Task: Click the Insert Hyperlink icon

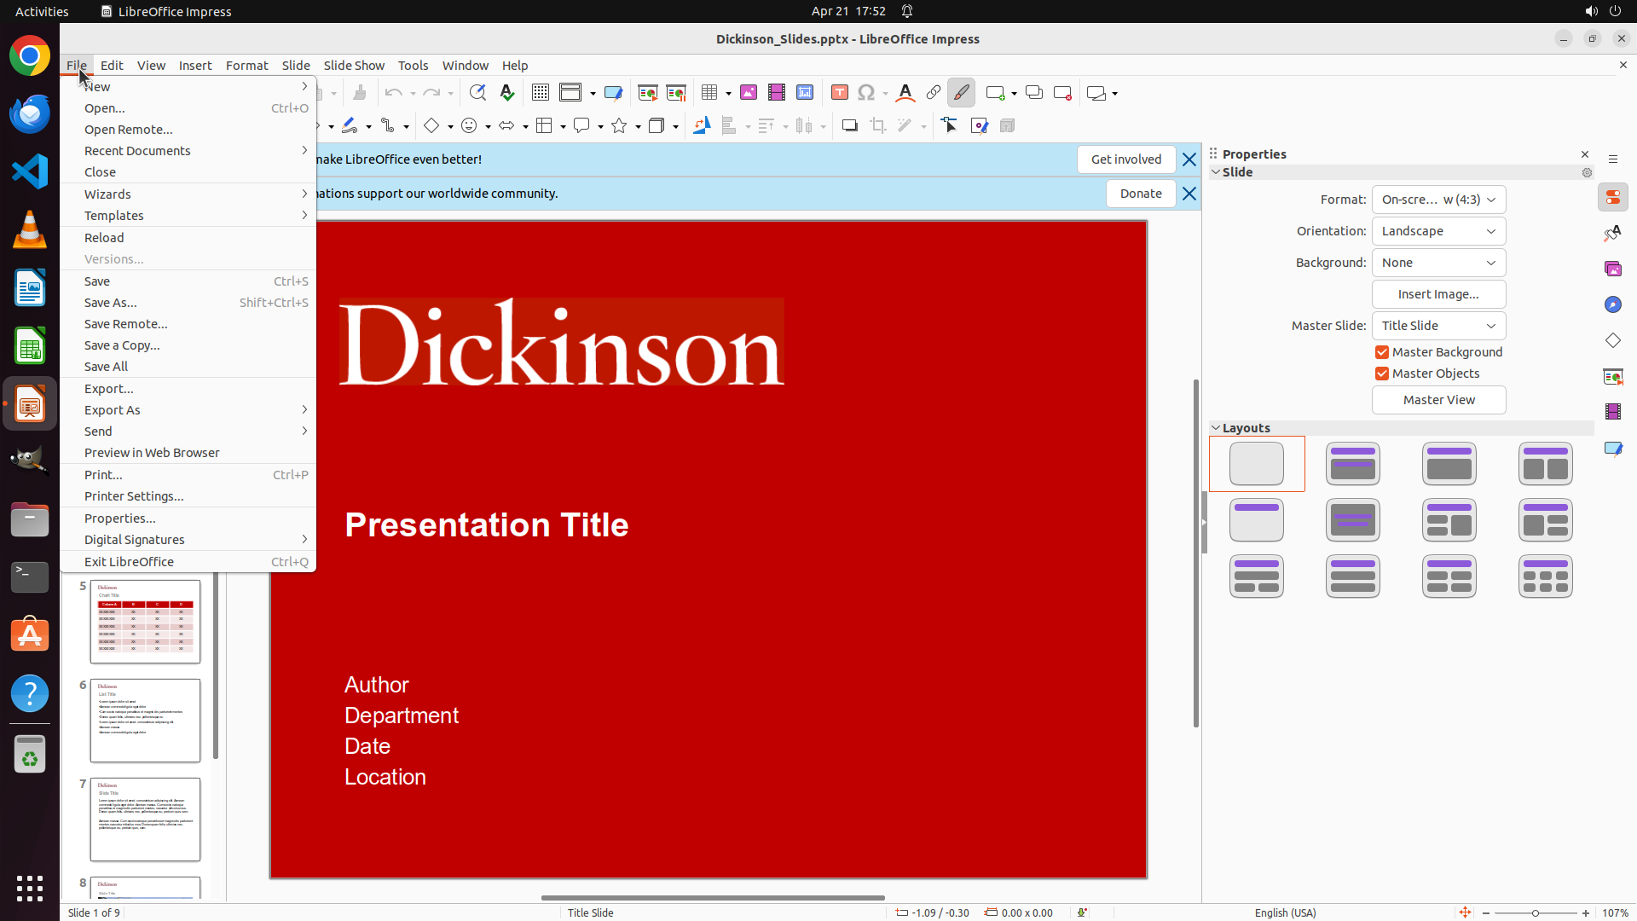Action: (933, 93)
